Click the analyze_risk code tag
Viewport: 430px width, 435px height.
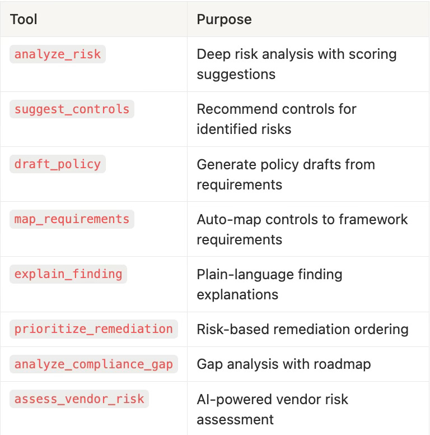click(x=58, y=54)
